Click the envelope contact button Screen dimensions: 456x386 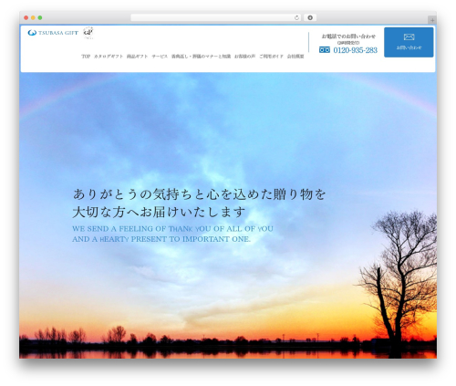coord(409,42)
